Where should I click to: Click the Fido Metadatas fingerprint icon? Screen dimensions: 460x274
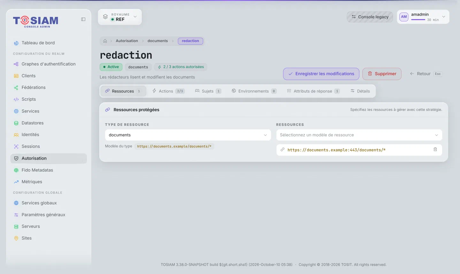[x=16, y=170]
